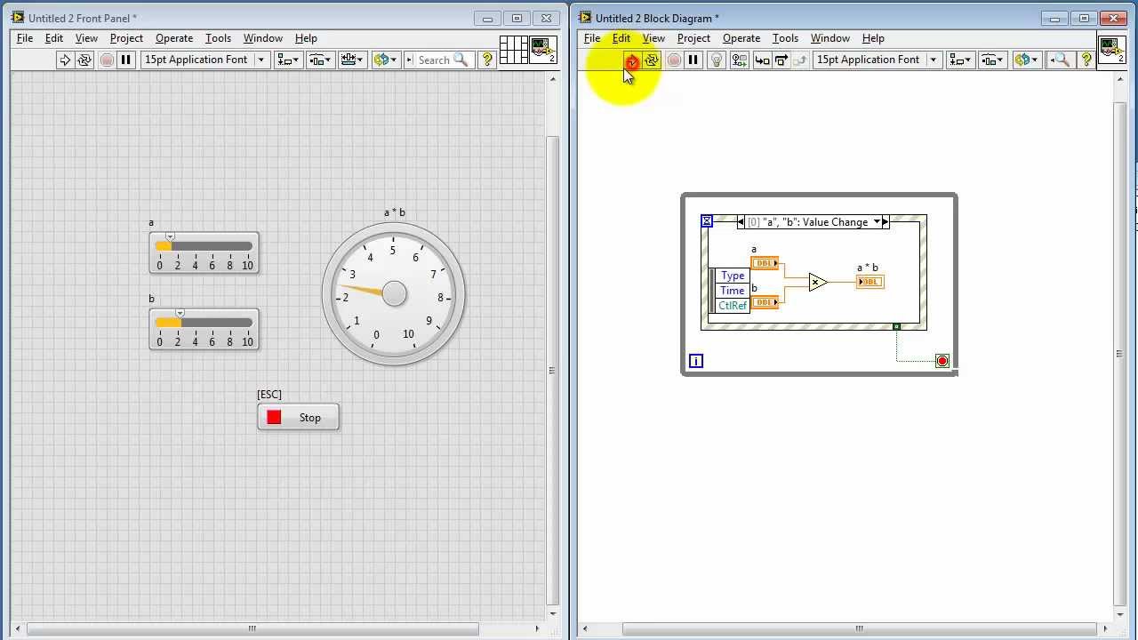Open the Window menu in Front Panel
This screenshot has width=1138, height=640.
coord(263,38)
